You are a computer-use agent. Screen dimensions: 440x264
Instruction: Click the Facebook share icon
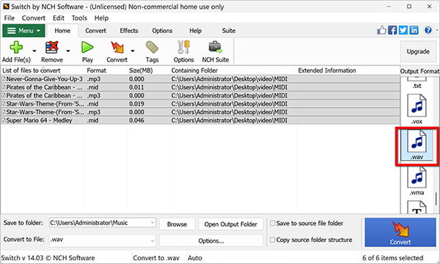tap(392, 30)
